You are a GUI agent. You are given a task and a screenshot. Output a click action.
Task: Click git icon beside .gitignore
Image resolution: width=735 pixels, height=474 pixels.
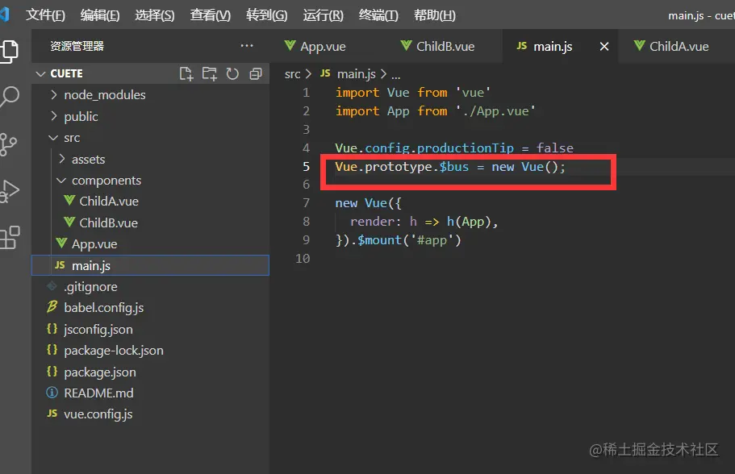coord(52,286)
